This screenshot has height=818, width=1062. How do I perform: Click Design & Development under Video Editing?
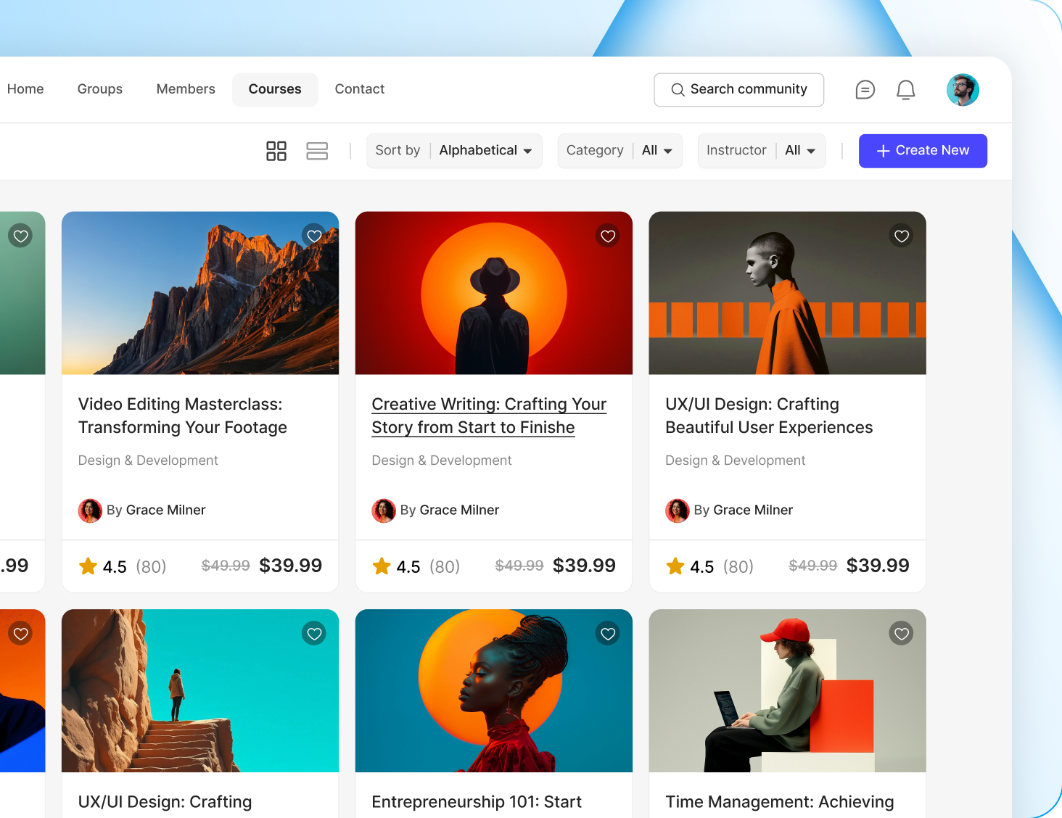(x=148, y=460)
